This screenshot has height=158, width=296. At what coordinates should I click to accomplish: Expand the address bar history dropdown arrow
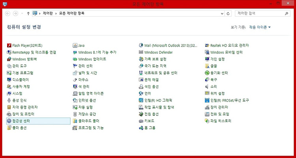pyautogui.click(x=222, y=13)
